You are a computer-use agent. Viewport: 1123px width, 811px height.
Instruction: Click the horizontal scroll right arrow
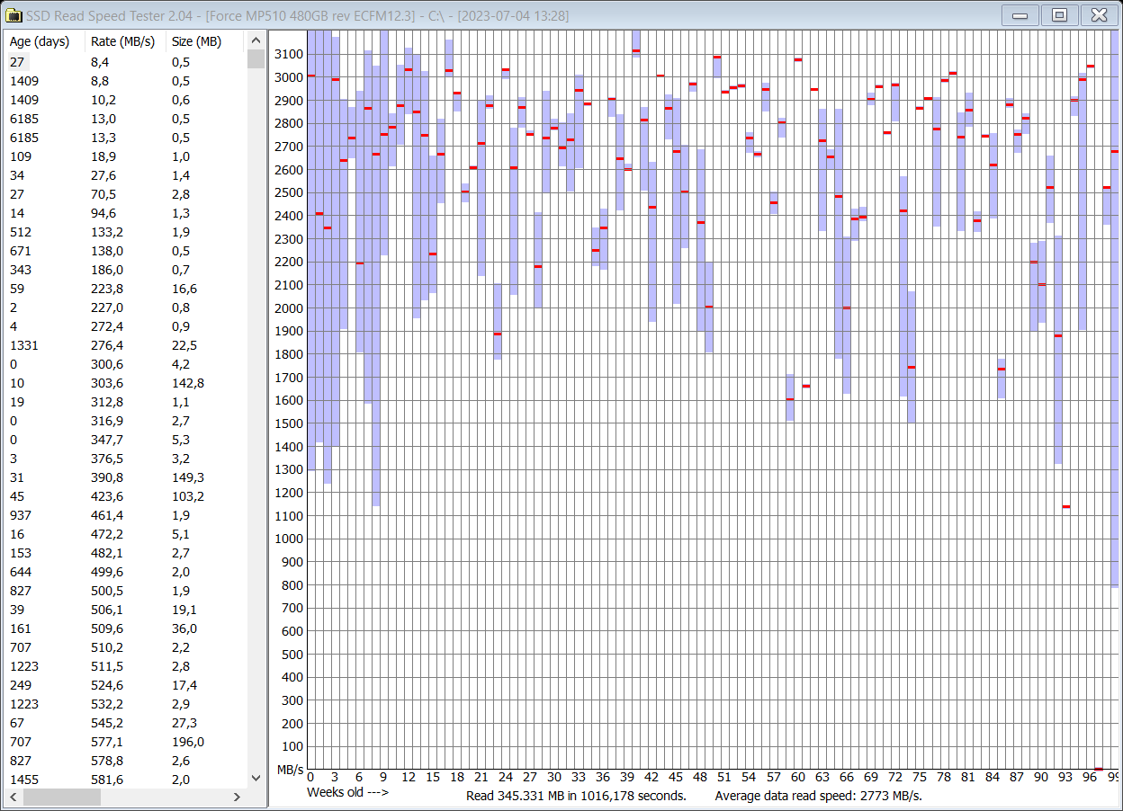(238, 797)
